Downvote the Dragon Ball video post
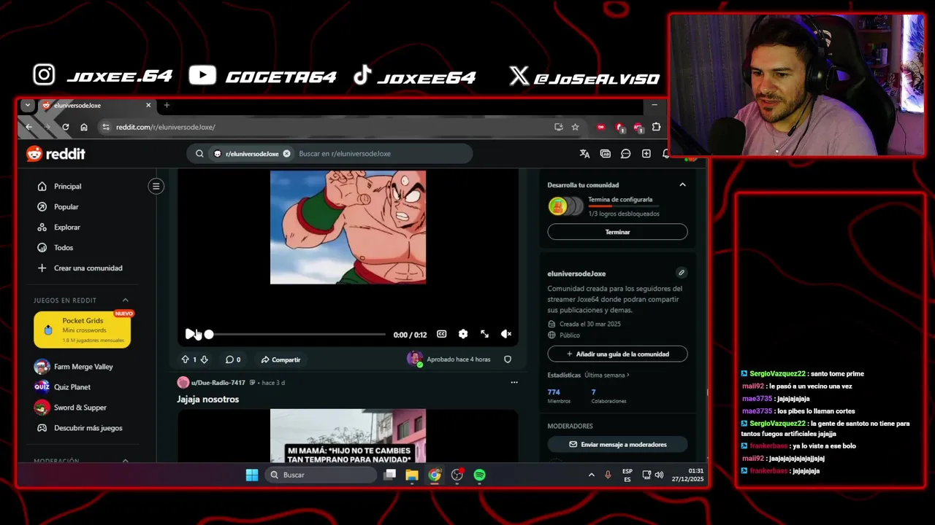 [x=204, y=359]
